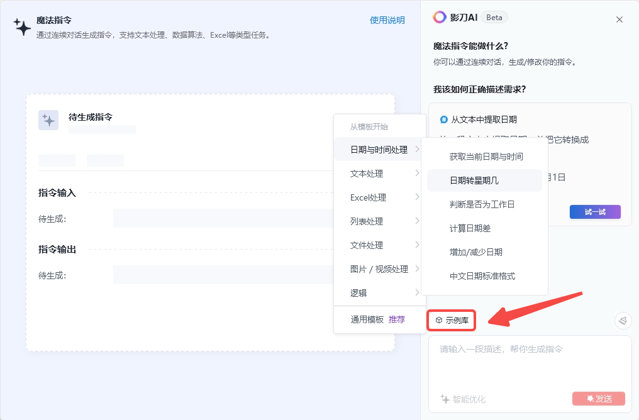The width and height of the screenshot is (639, 420).
Task: Click 智能优化 smart optimize
Action: tap(463, 399)
